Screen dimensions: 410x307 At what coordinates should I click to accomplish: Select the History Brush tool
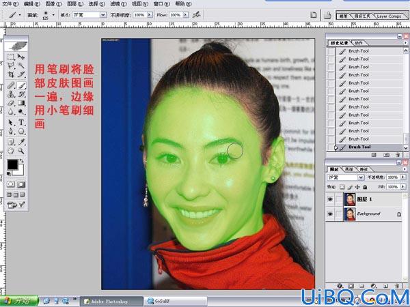pyautogui.click(x=21, y=94)
